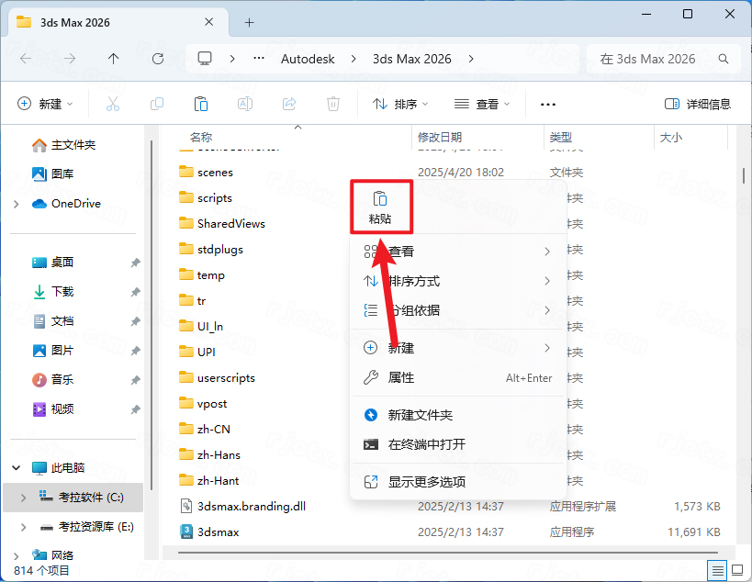Viewport: 752px width, 582px height.
Task: Toggle the 详细信息 details pane
Action: click(x=697, y=104)
